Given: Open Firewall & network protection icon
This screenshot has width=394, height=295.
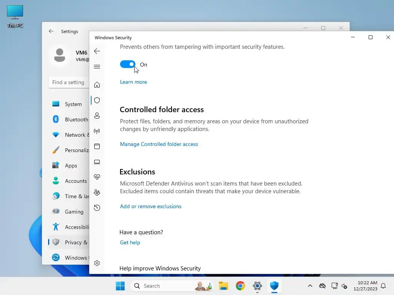Looking at the screenshot, I should click(97, 131).
